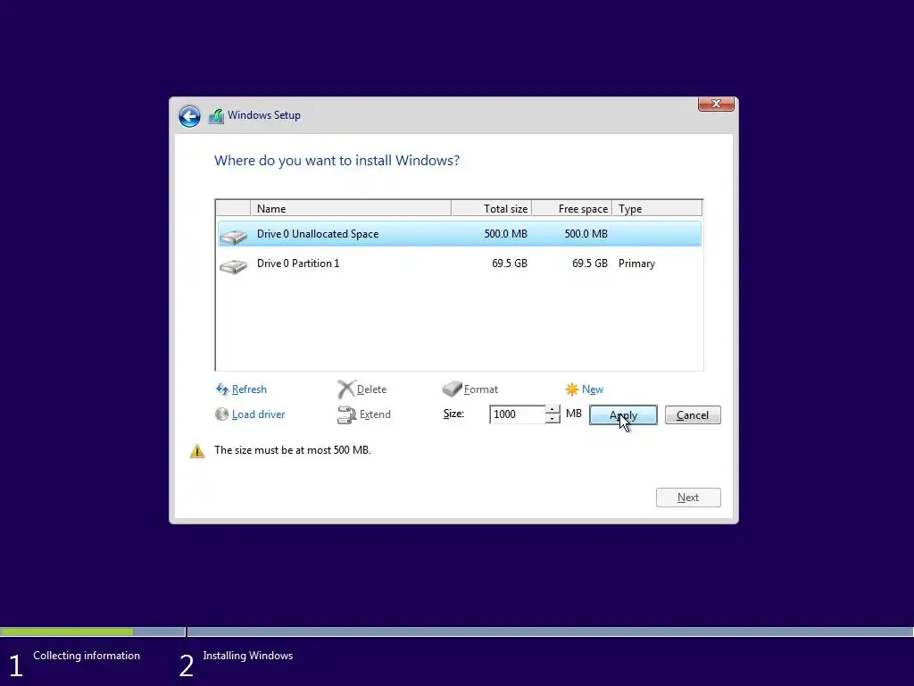Image resolution: width=914 pixels, height=686 pixels.
Task: Click the Refresh arrows icon
Action: (x=222, y=389)
